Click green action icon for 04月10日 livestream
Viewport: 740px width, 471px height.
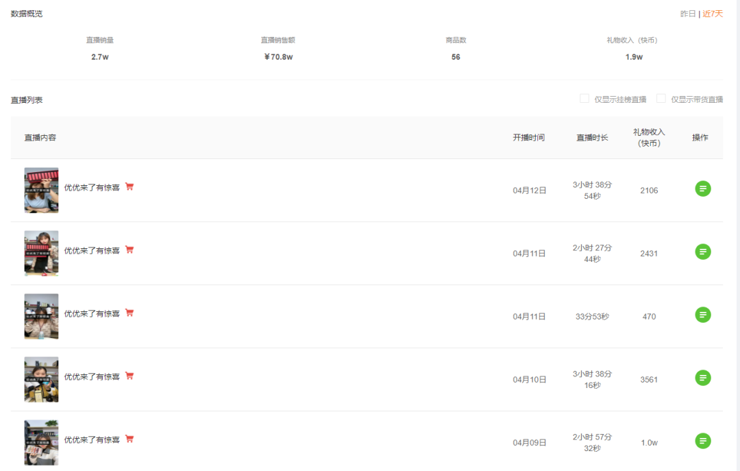coord(703,378)
